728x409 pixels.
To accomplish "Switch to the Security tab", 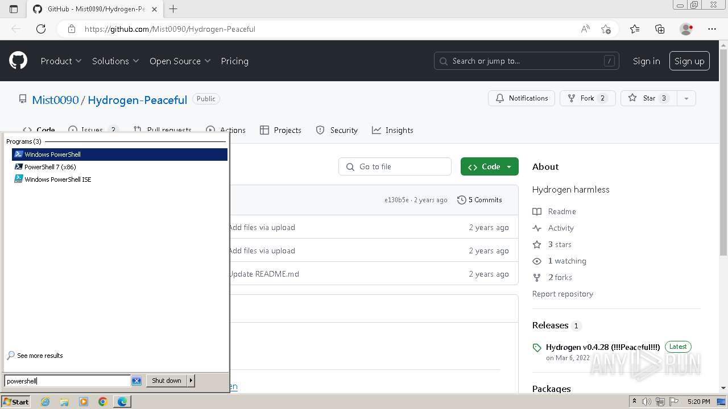I will tap(337, 130).
